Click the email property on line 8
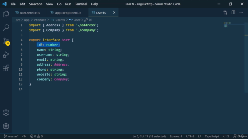The image size is (248, 139). (x=41, y=59)
